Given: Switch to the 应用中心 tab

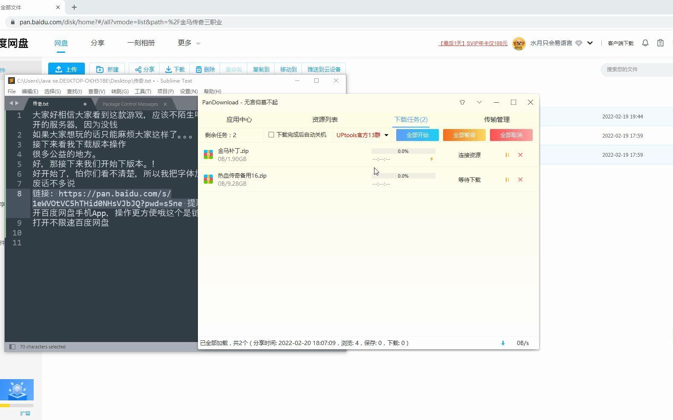Looking at the screenshot, I should pyautogui.click(x=239, y=120).
